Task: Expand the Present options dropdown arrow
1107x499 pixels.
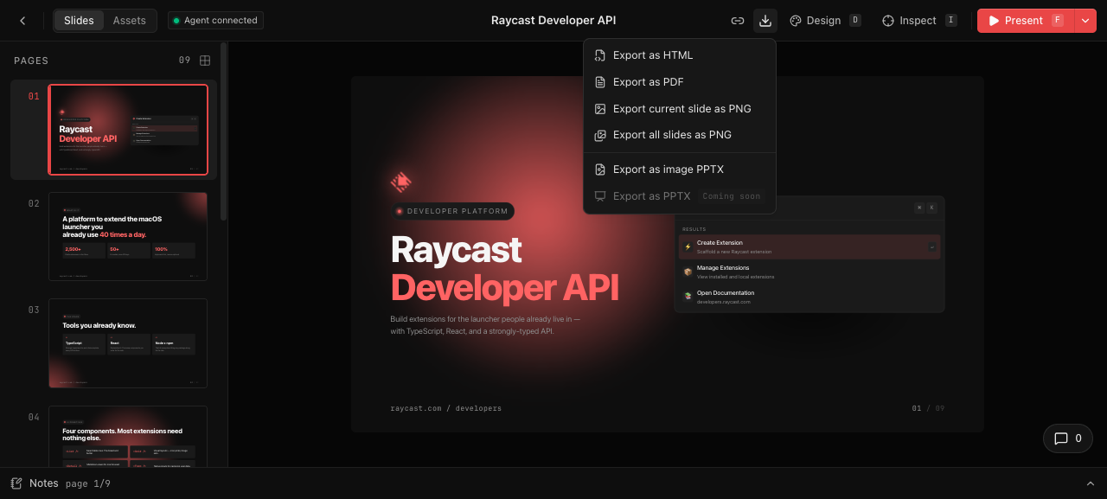Action: pyautogui.click(x=1085, y=21)
